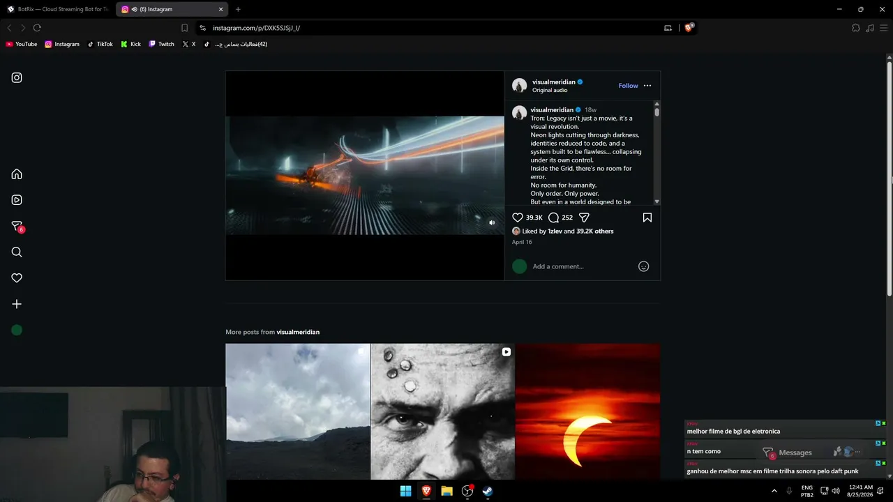
Task: Open File Explorer from the taskbar
Action: (446, 491)
